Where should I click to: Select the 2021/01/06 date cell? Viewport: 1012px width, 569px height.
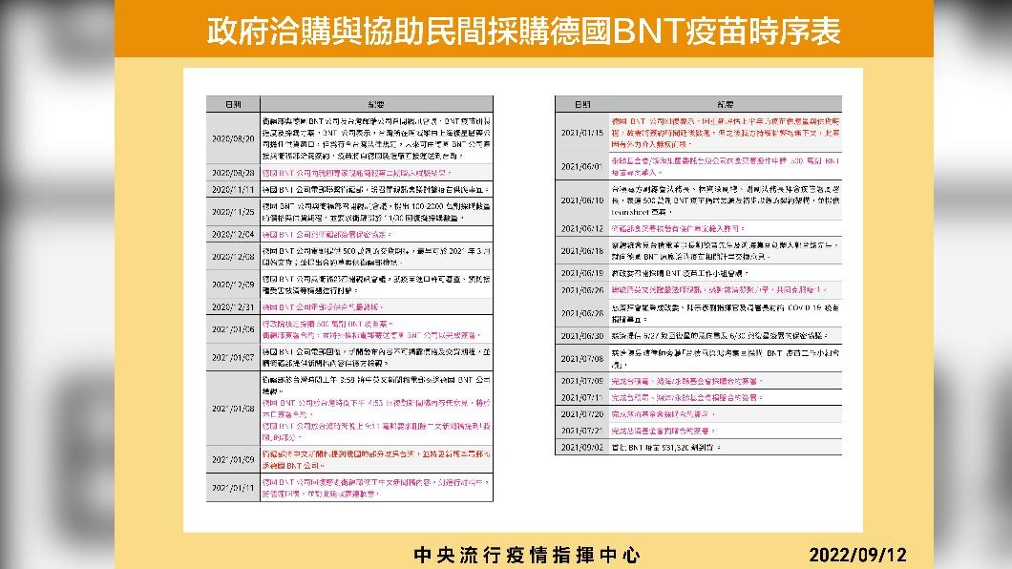point(233,329)
